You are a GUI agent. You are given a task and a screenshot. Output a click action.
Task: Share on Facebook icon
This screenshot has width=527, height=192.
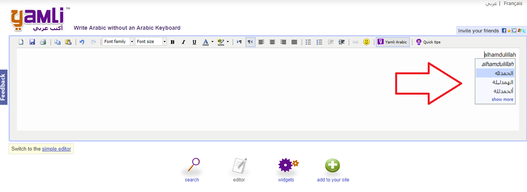(x=504, y=31)
